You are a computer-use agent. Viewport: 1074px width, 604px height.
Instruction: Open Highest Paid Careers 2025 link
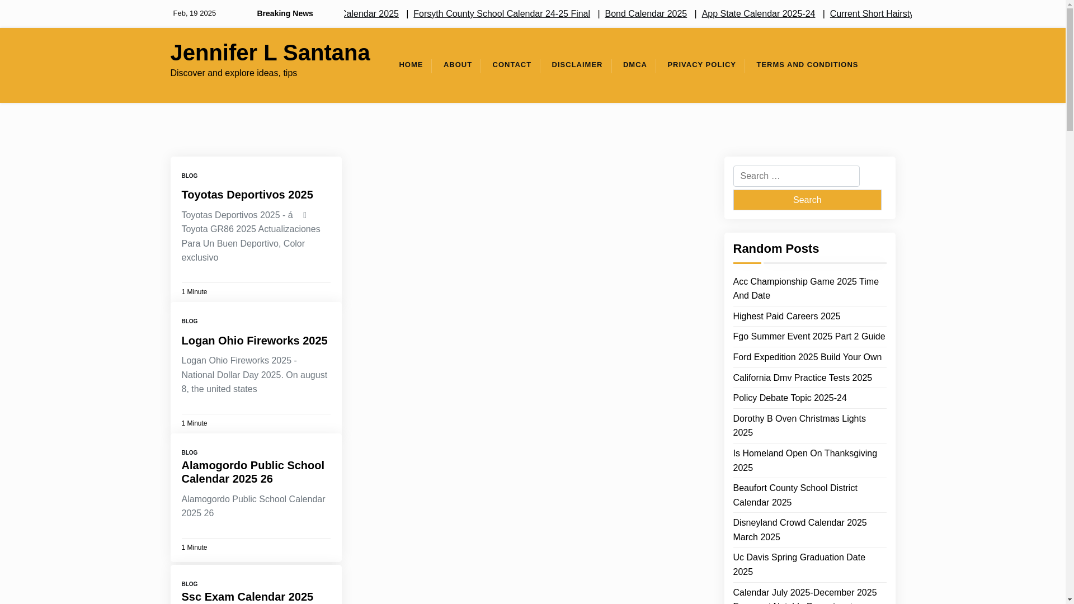coord(786,317)
